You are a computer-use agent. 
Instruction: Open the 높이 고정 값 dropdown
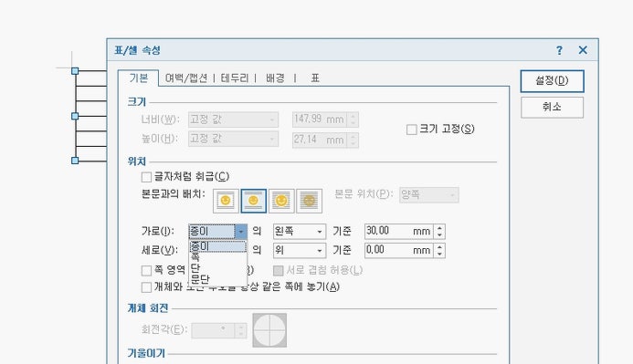click(233, 139)
